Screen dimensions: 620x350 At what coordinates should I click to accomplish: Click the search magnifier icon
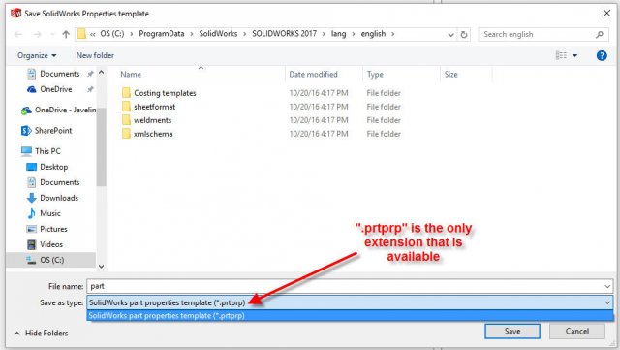click(600, 35)
